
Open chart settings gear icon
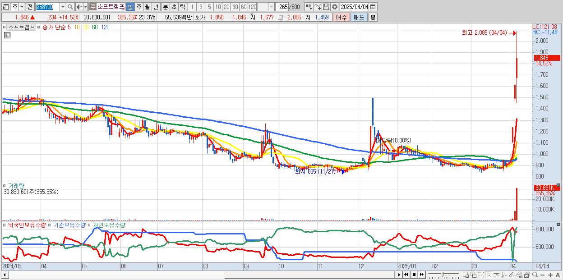[334, 7]
